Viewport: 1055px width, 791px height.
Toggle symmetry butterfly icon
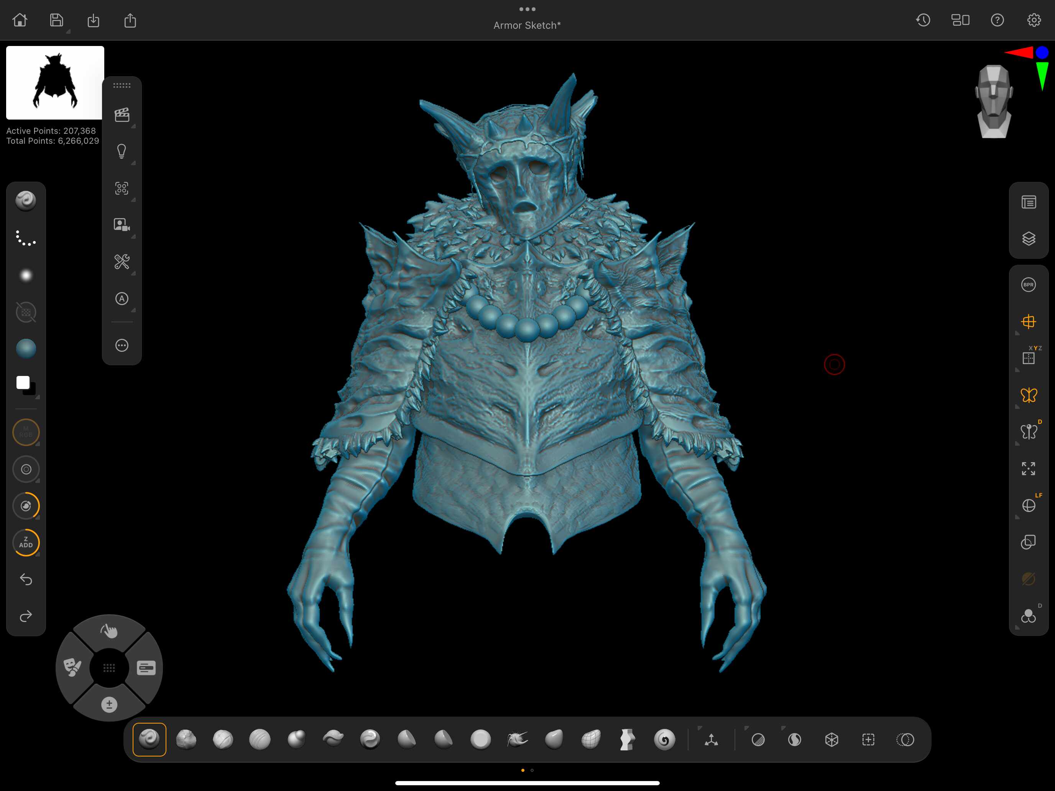coord(1028,395)
